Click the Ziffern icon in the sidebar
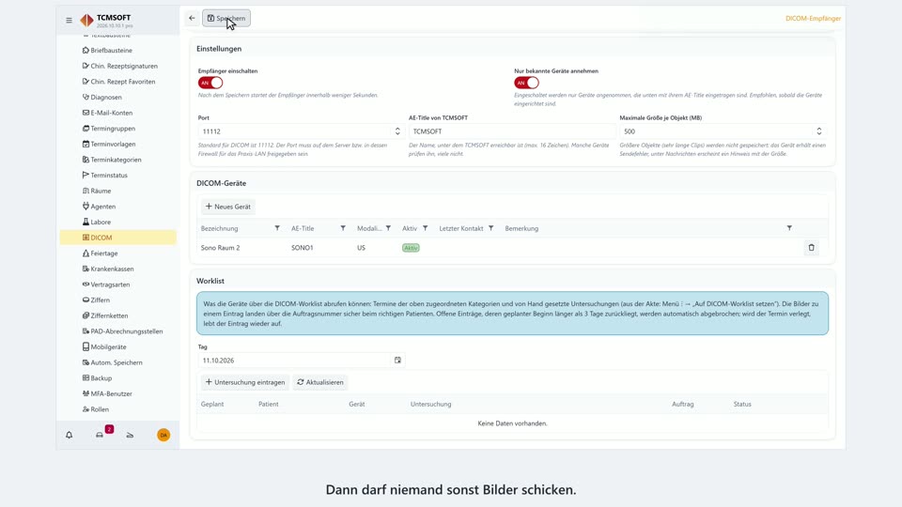 86,300
